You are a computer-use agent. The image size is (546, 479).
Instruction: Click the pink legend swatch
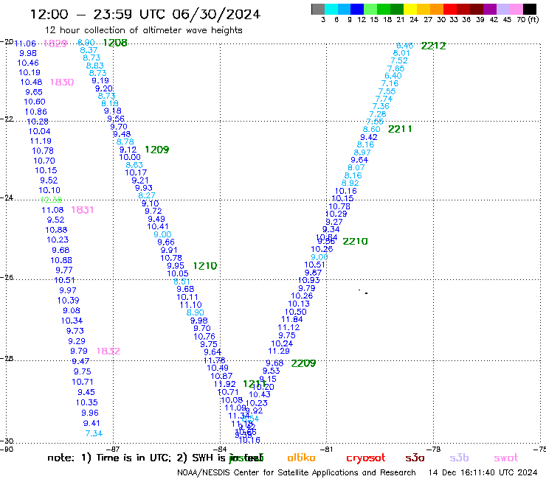pos(516,9)
